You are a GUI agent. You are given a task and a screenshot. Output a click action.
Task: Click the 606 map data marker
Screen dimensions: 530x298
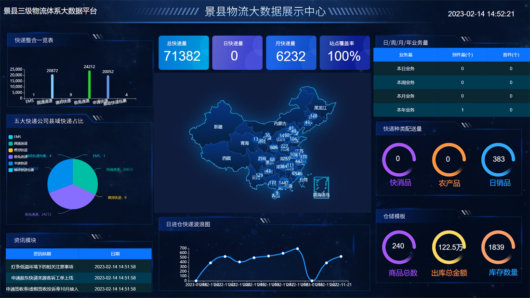pos(274,148)
